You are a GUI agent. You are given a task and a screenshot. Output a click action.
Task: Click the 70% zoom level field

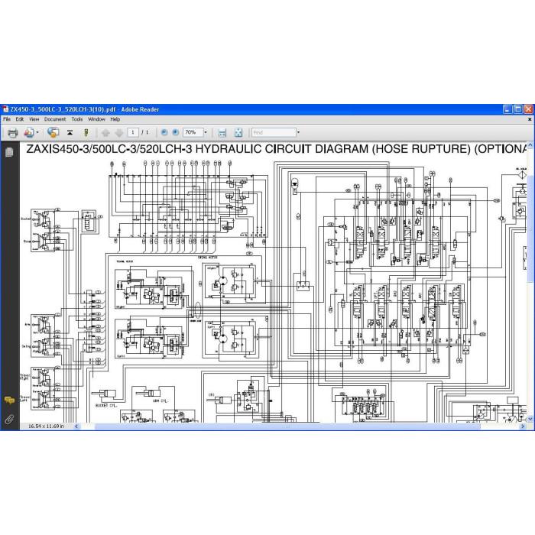[193, 132]
